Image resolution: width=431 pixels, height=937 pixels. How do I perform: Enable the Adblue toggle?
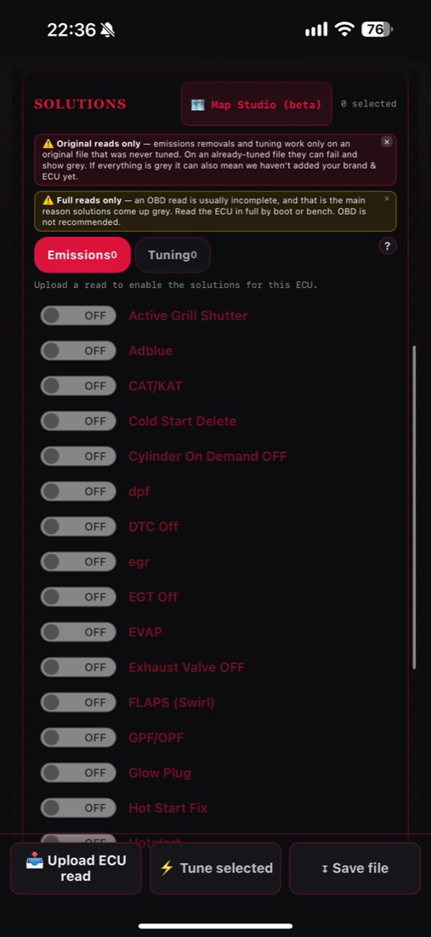point(78,351)
